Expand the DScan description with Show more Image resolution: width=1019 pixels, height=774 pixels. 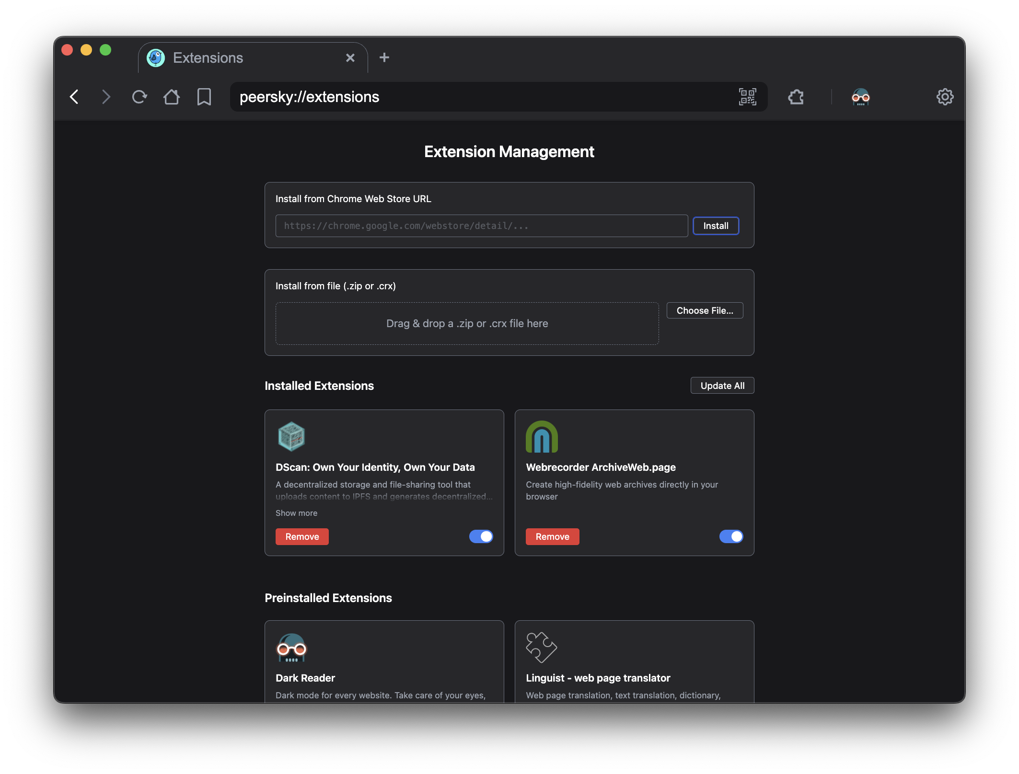[296, 512]
